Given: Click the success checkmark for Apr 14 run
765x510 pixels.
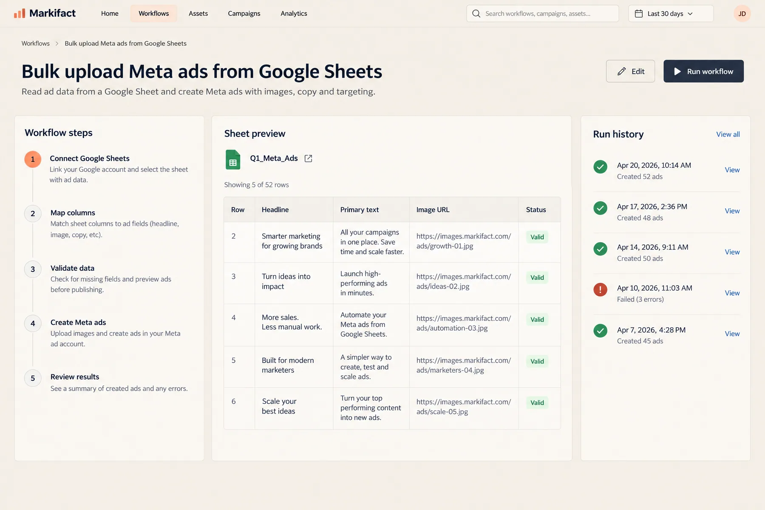Looking at the screenshot, I should pos(600,249).
